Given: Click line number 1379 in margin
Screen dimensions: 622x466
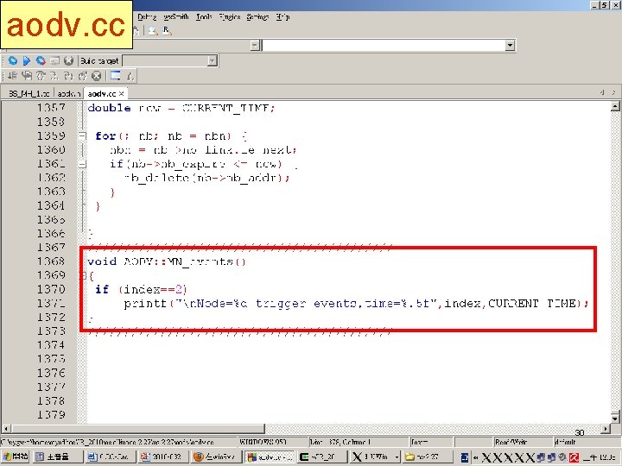Looking at the screenshot, I should point(51,415).
